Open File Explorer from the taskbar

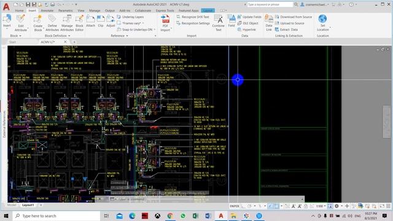coord(233,215)
